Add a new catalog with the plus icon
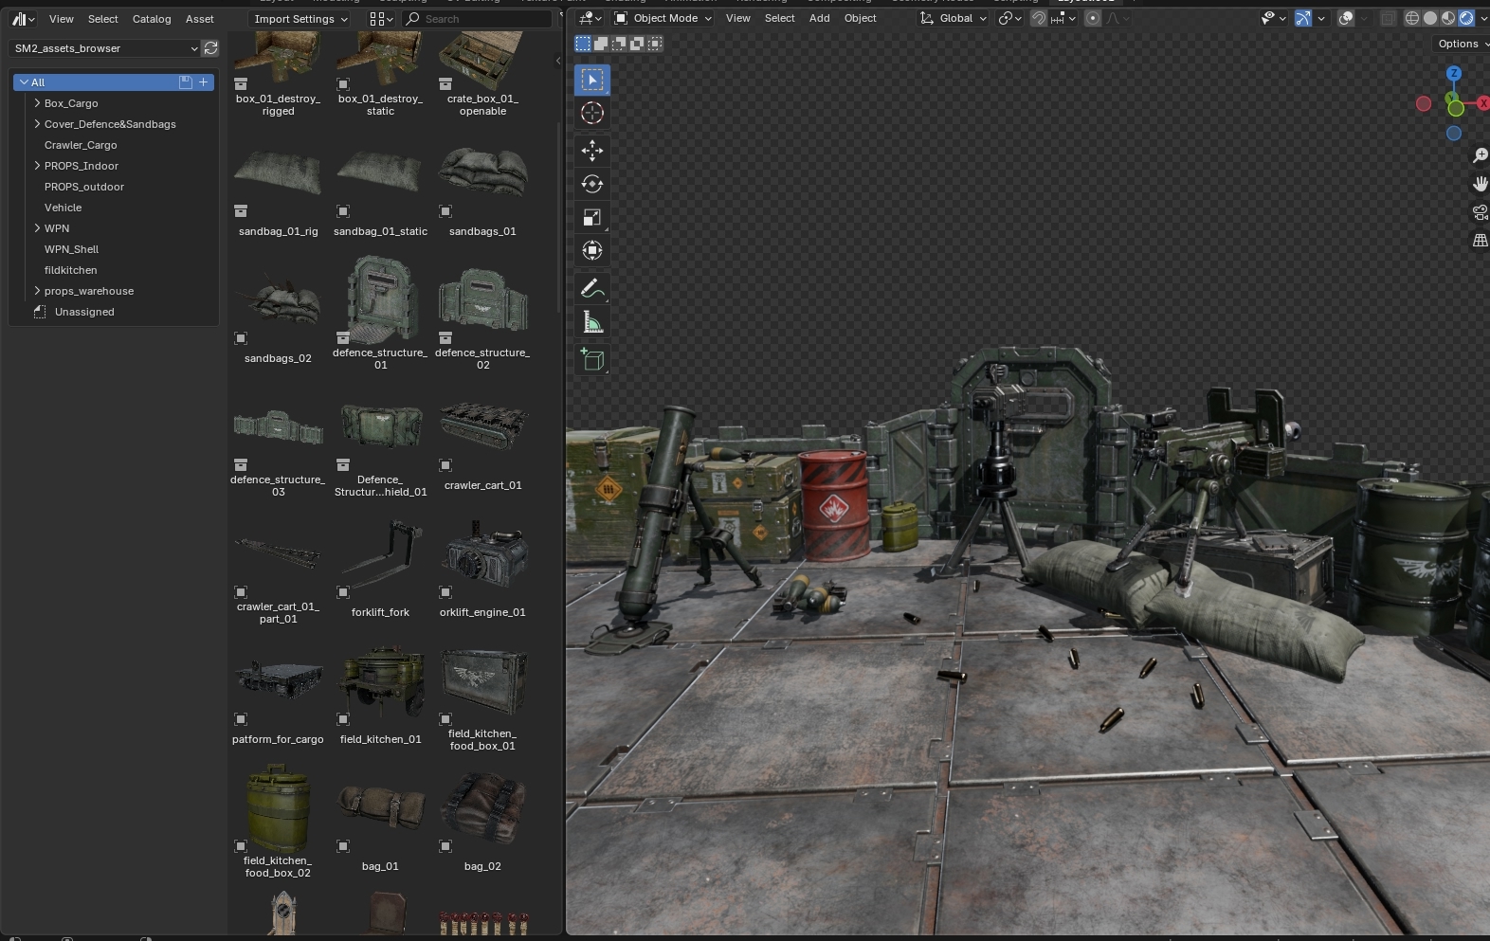The width and height of the screenshot is (1490, 941). coord(203,82)
